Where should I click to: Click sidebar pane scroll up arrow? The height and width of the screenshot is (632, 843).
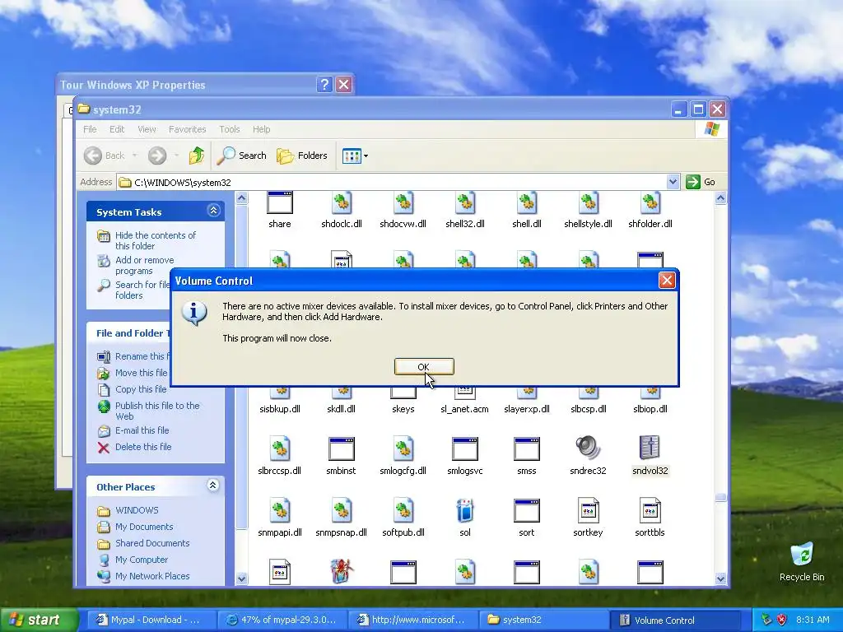(x=241, y=197)
